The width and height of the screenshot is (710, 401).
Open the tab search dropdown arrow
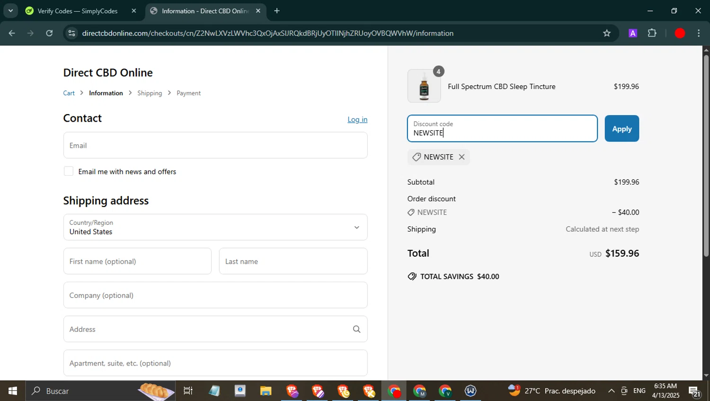pyautogui.click(x=10, y=10)
